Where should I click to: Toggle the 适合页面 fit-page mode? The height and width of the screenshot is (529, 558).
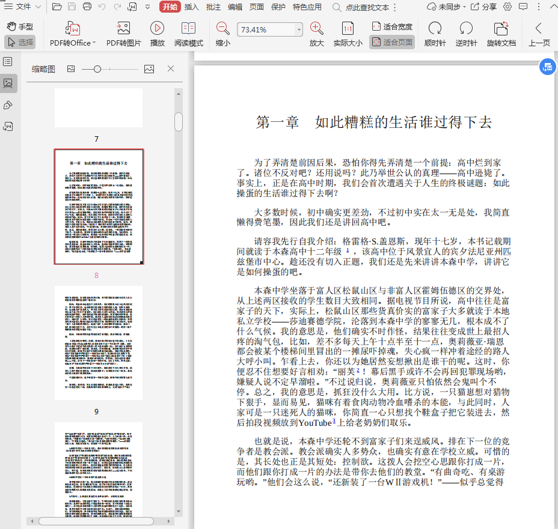pos(392,43)
